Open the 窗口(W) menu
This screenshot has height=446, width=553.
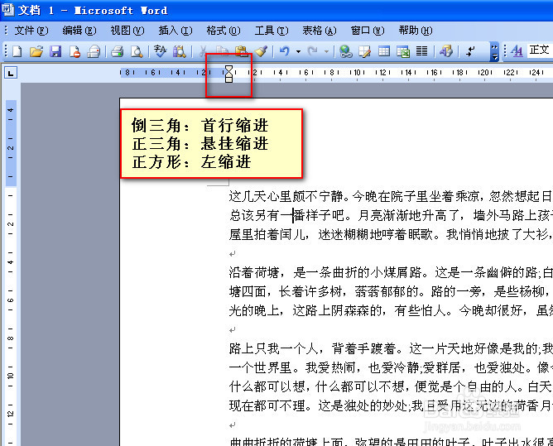(x=368, y=31)
